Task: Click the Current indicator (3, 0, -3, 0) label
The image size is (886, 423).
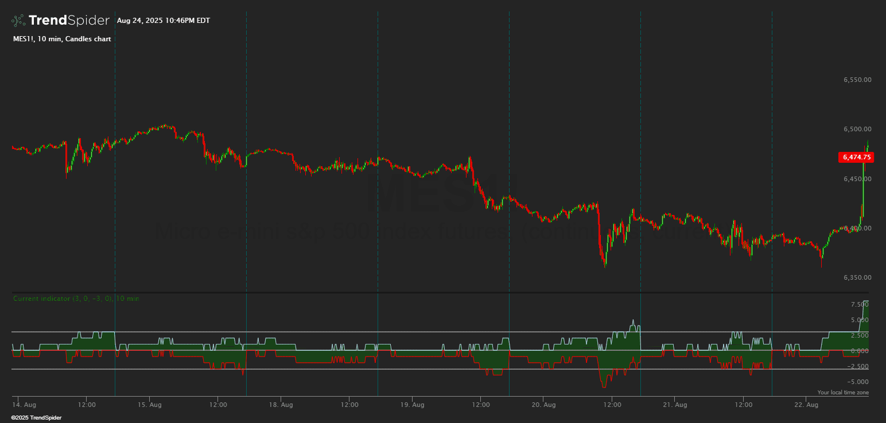Action: [76, 299]
